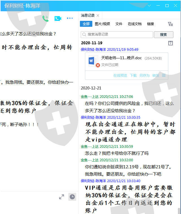This screenshot has height=214, width=181.
Task: Open the message filter funnel icon
Action: [170, 24]
